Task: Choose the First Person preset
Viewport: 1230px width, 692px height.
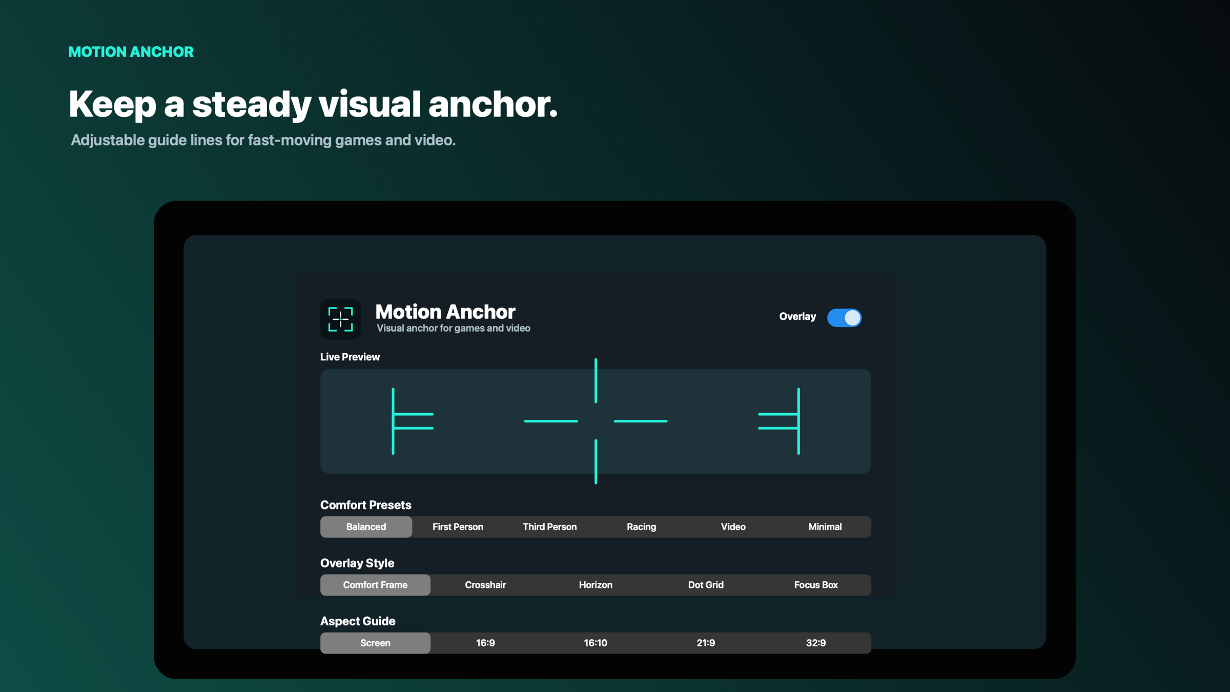Action: [x=458, y=526]
